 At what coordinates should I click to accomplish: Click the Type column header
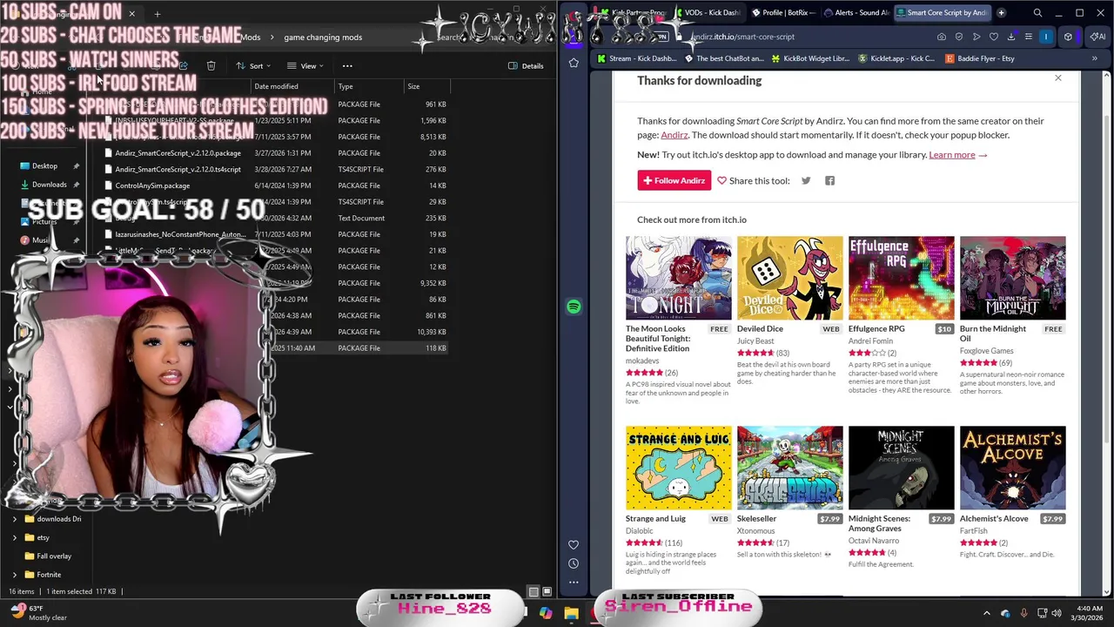point(369,86)
